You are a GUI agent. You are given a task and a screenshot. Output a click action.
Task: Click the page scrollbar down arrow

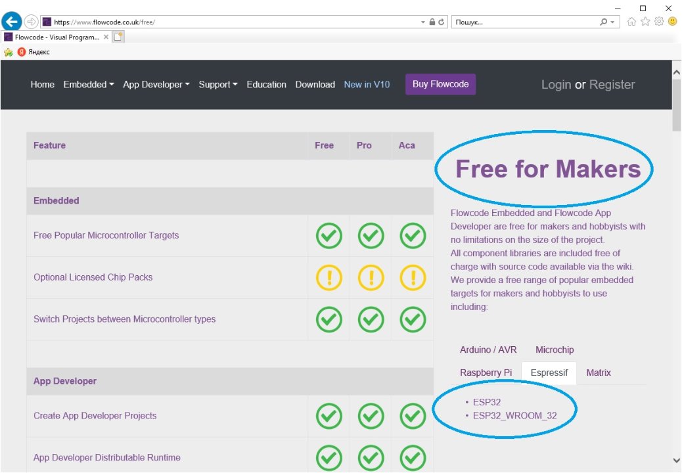tap(676, 460)
